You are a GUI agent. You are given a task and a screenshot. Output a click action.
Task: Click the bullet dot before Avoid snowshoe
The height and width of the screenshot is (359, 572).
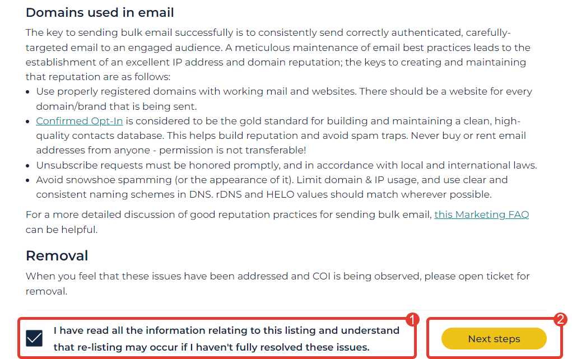tap(27, 180)
